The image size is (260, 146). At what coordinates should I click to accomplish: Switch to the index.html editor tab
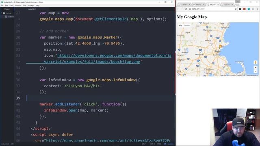32,9
